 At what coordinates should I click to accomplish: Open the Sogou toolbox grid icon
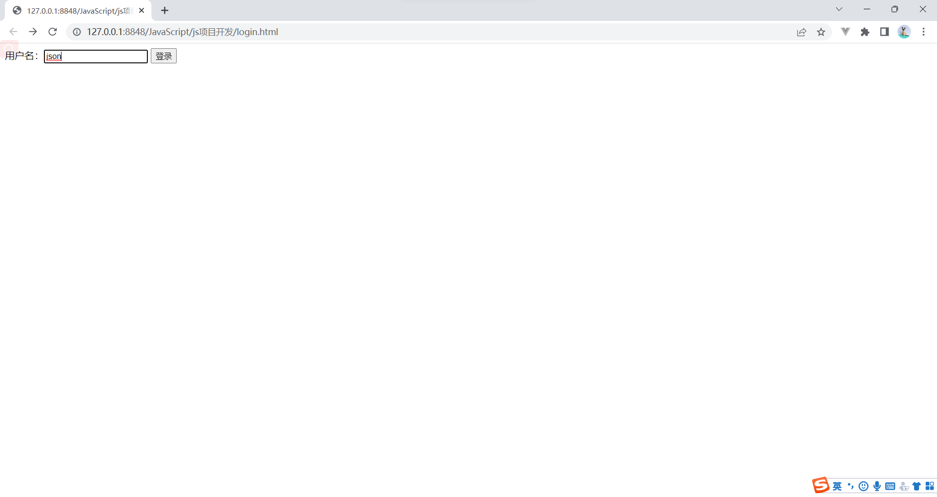[x=930, y=486]
